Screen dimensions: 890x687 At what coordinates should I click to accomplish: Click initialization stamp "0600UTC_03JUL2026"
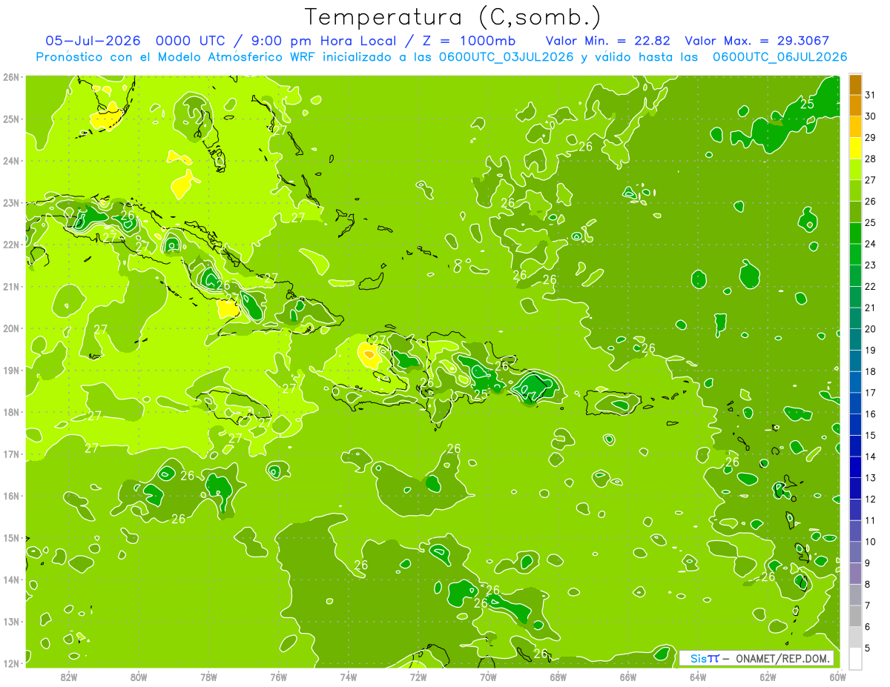pyautogui.click(x=506, y=57)
